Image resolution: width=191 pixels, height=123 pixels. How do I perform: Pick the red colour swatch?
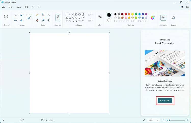pos(126,14)
